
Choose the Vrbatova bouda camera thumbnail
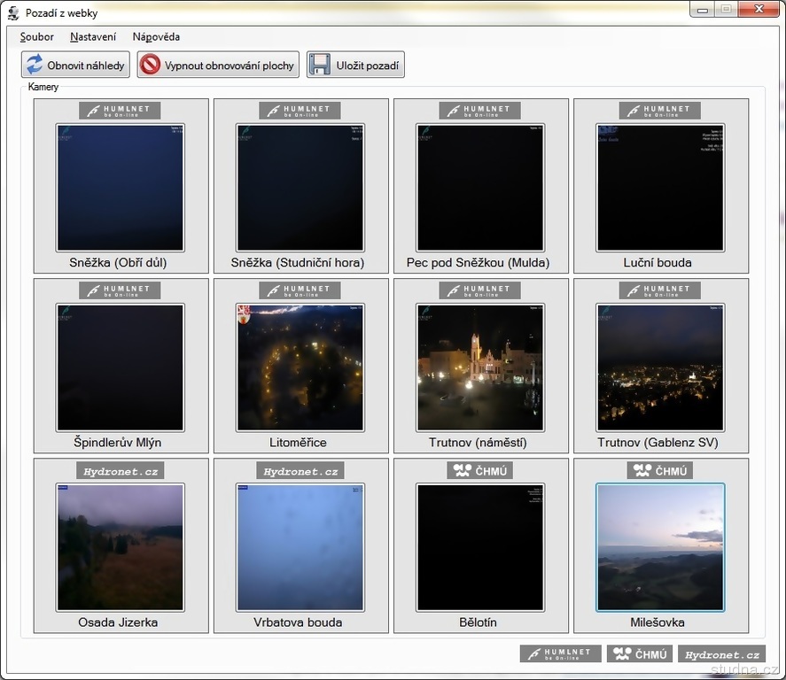tap(300, 547)
